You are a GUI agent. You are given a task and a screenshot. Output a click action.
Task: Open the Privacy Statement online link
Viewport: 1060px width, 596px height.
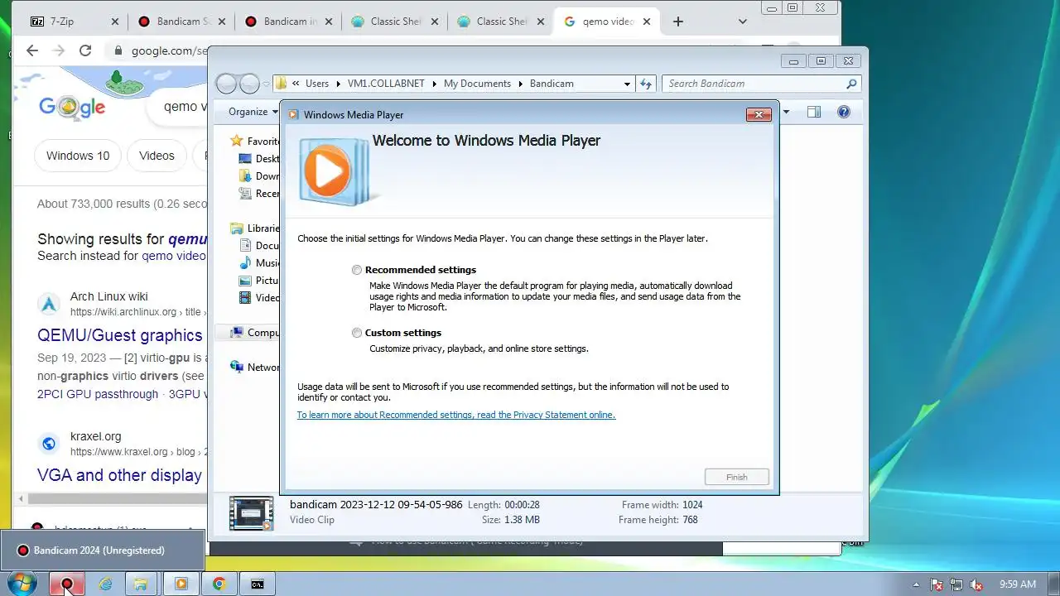(x=455, y=415)
